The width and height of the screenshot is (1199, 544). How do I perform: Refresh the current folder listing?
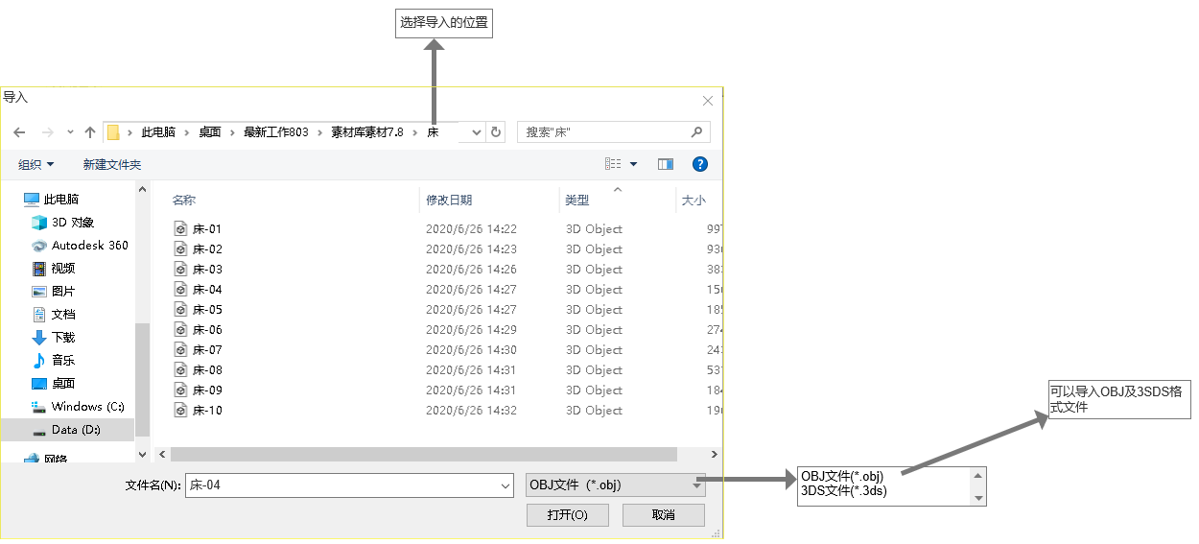click(496, 132)
